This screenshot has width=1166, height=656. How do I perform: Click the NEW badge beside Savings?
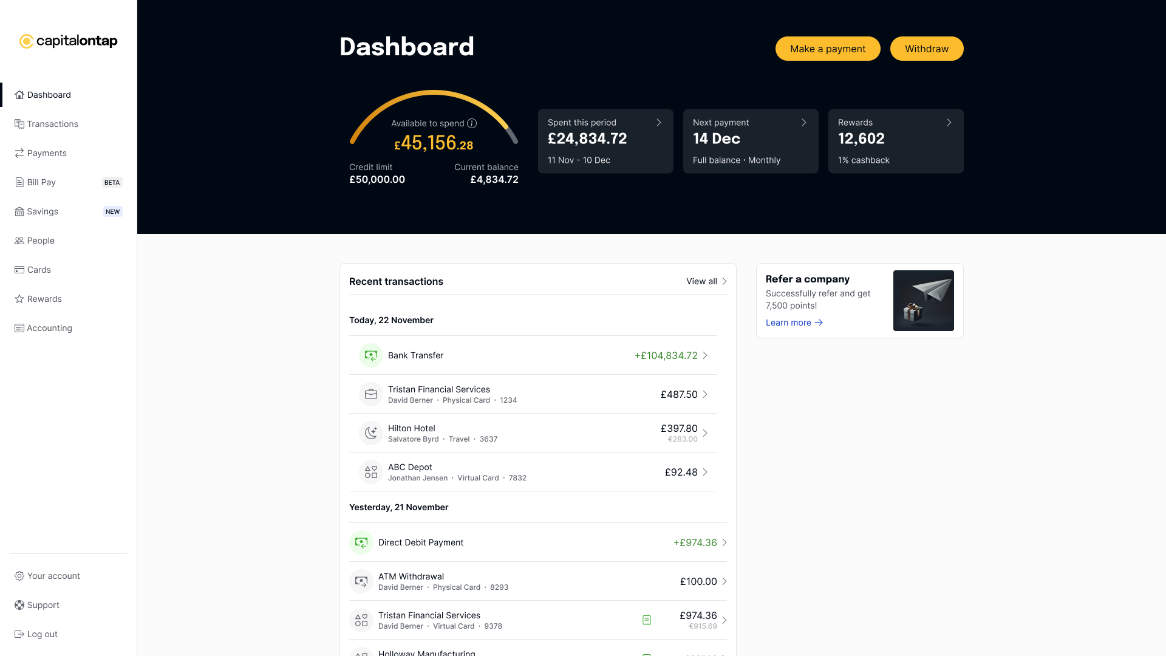[x=113, y=211]
